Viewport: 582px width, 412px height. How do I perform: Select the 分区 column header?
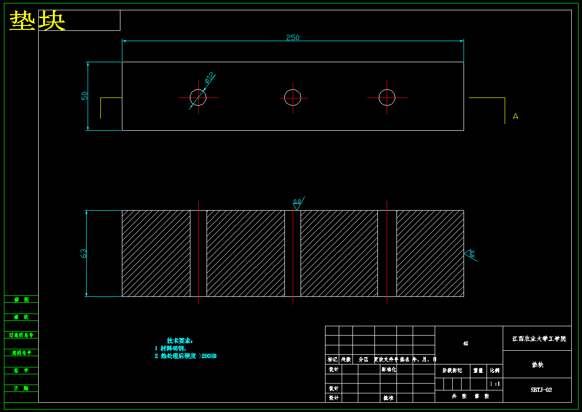coord(363,360)
